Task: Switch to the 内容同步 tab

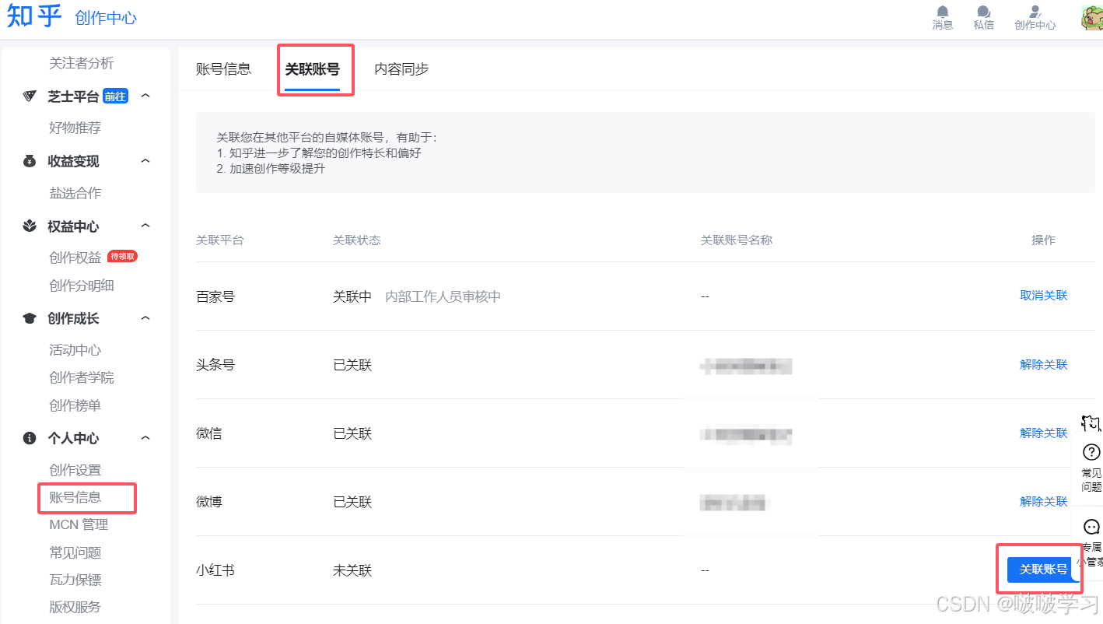Action: (401, 68)
